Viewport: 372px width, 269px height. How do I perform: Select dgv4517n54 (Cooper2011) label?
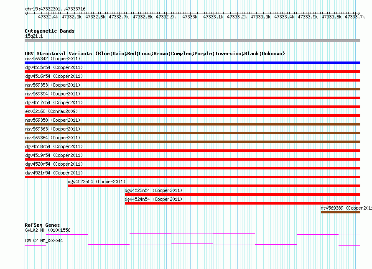(54, 102)
